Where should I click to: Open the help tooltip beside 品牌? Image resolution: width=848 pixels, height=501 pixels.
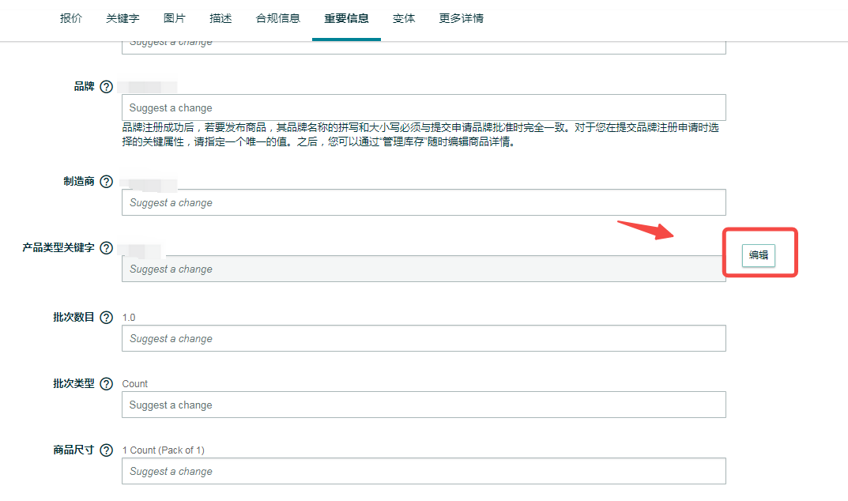(x=107, y=87)
